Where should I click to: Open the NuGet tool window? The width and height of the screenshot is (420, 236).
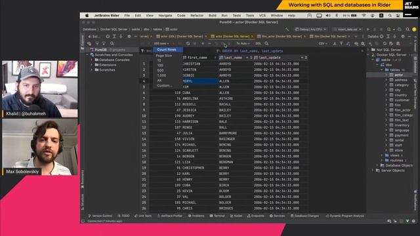click(236, 216)
